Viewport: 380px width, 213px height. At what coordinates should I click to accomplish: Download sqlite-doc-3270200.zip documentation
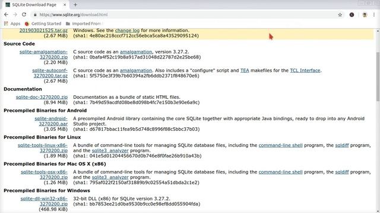tap(42, 97)
